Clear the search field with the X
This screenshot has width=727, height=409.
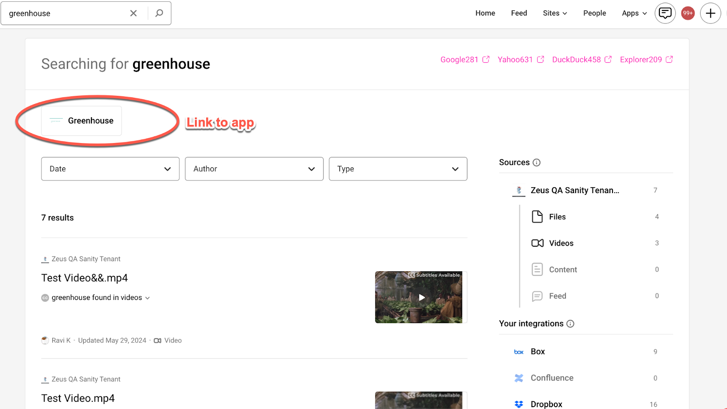click(x=133, y=13)
